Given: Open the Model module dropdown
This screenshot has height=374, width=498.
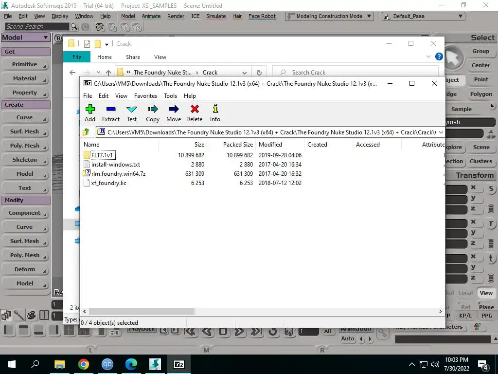Looking at the screenshot, I should tap(25, 37).
